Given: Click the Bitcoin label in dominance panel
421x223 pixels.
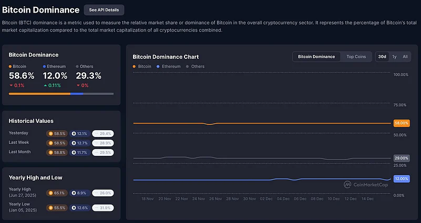Looking at the screenshot, I should [x=18, y=67].
